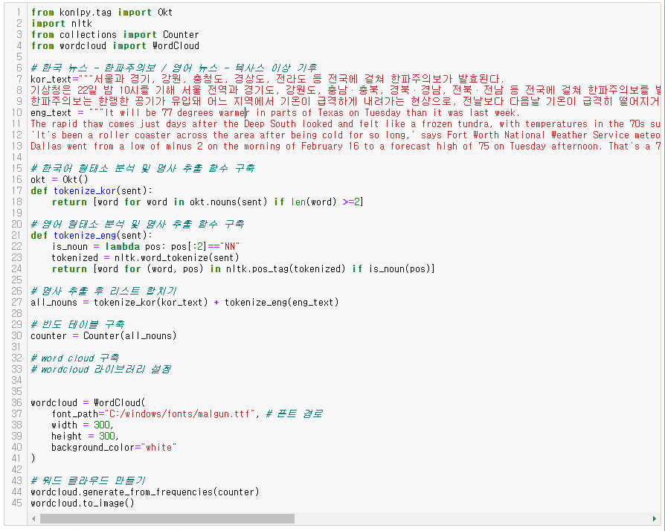This screenshot has height=531, width=665.
Task: Click the "height = 300," line
Action: 86,436
